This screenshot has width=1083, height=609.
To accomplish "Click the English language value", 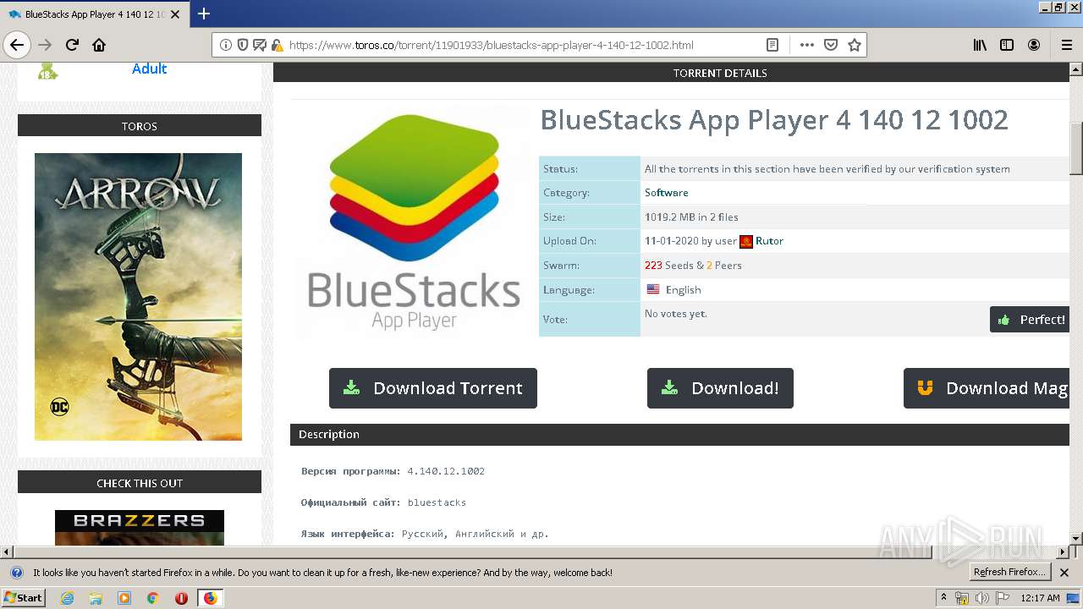I will [x=683, y=290].
